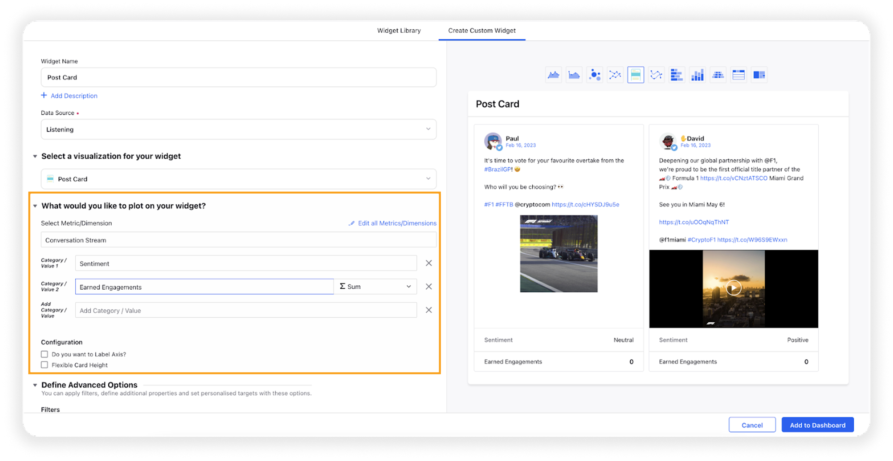
Task: Click Add to Dashboard button
Action: (x=817, y=425)
